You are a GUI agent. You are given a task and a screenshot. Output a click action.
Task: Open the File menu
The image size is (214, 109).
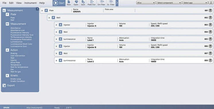(x=4, y=3)
